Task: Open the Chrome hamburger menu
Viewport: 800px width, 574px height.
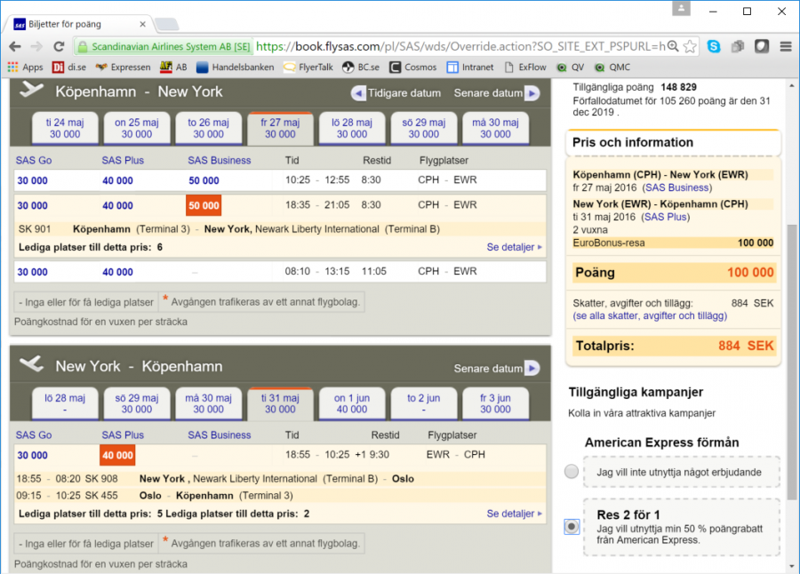Action: pyautogui.click(x=786, y=46)
